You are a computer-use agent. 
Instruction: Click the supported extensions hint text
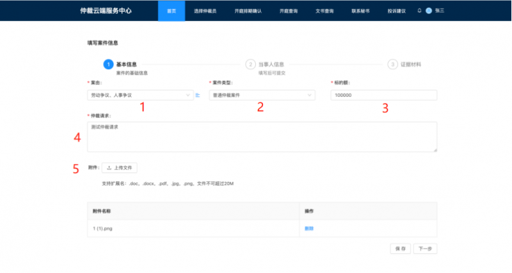pos(168,184)
